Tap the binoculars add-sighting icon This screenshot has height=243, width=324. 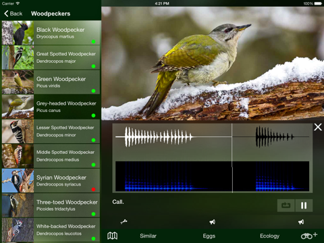coord(309,236)
